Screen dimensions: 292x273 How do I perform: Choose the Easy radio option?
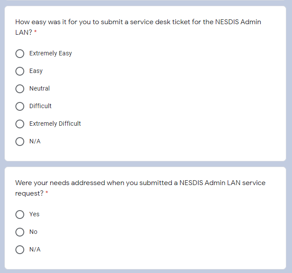pyautogui.click(x=20, y=71)
